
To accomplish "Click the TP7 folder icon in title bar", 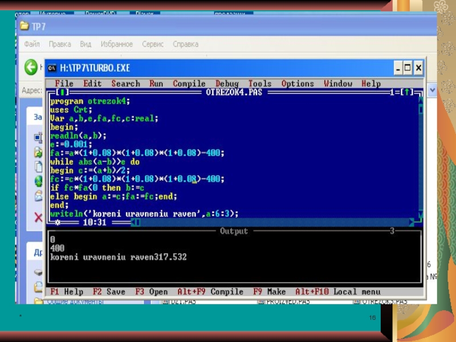I will pos(25,26).
